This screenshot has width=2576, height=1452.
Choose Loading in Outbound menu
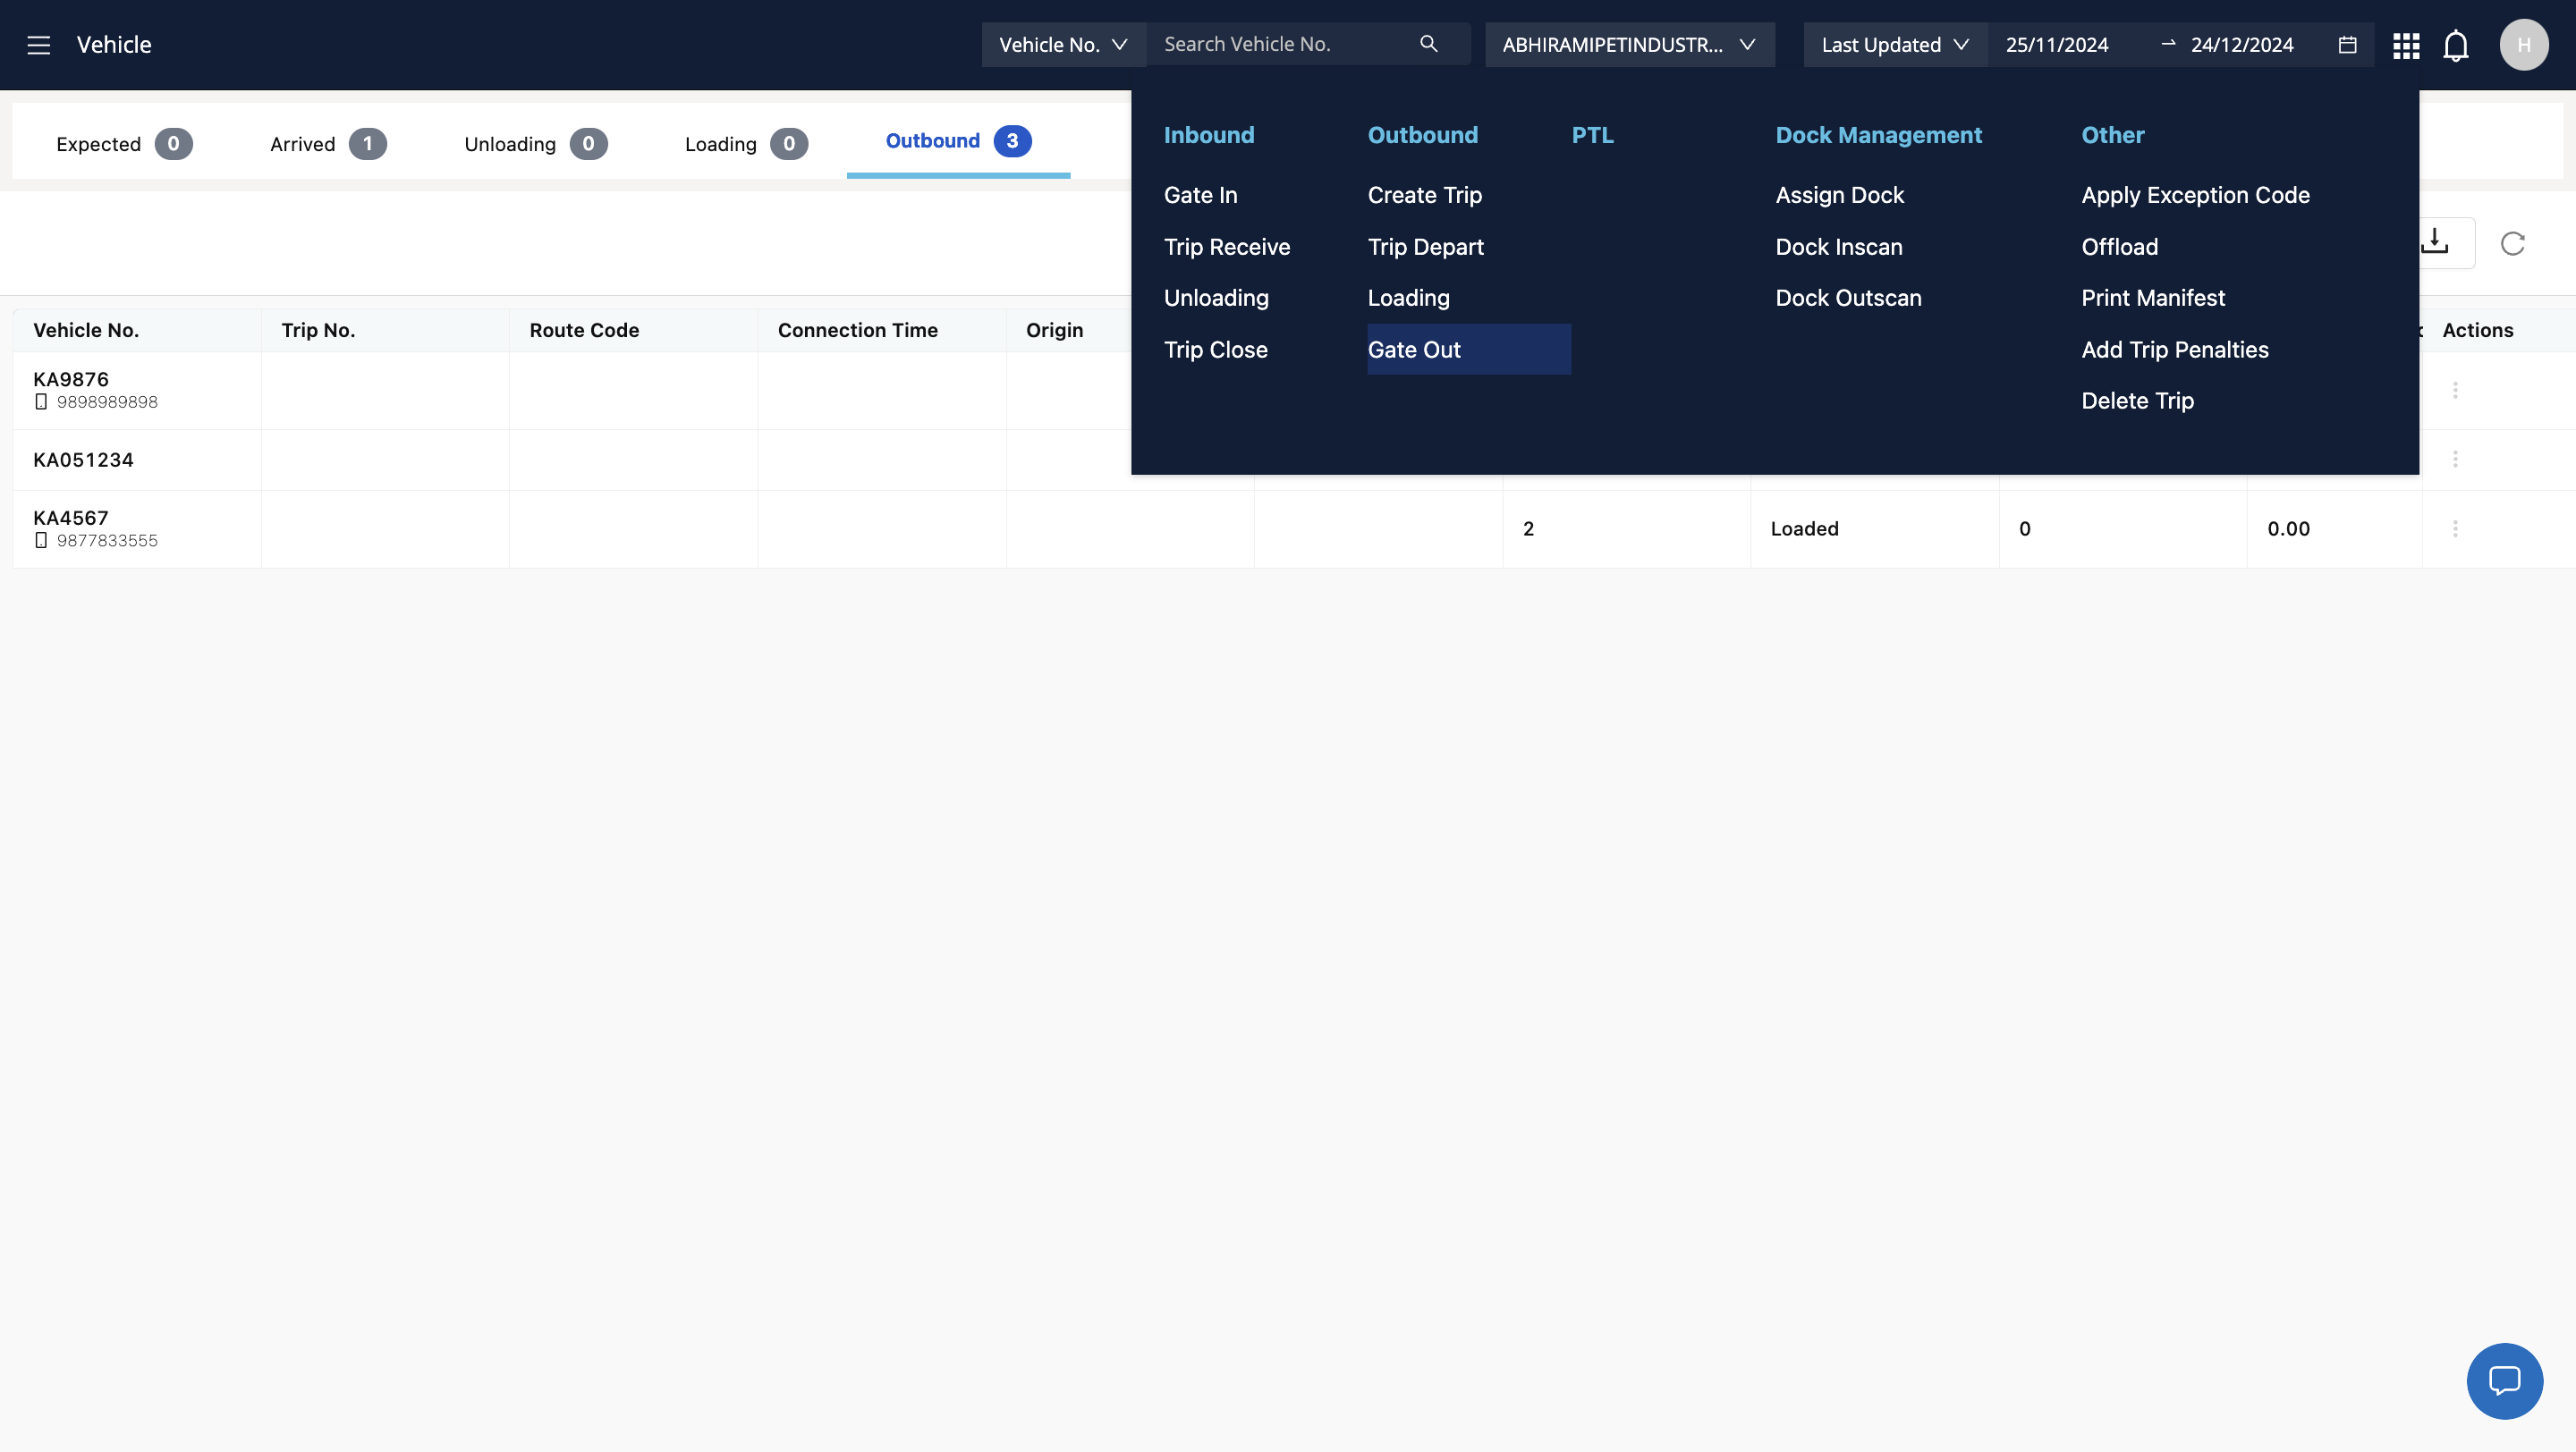pyautogui.click(x=1408, y=298)
